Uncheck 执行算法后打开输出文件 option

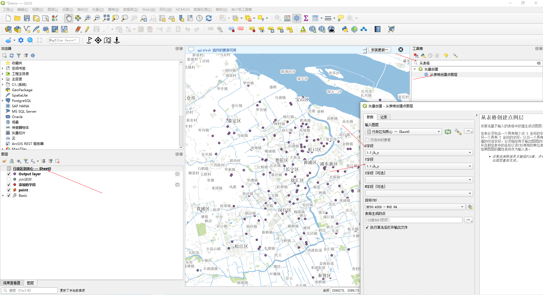[x=367, y=227]
